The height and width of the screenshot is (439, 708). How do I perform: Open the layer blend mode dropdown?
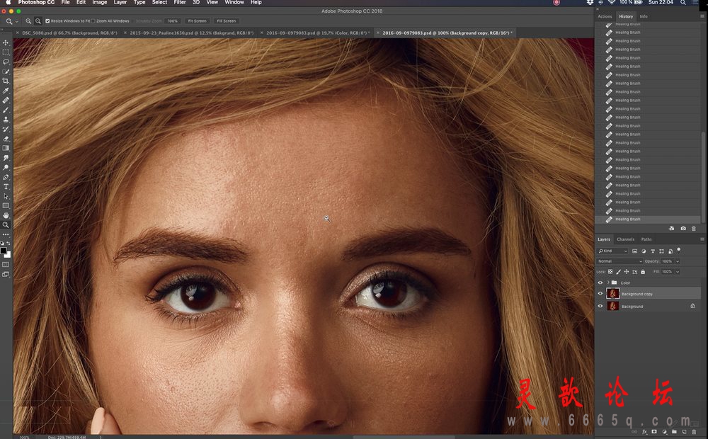pyautogui.click(x=619, y=261)
